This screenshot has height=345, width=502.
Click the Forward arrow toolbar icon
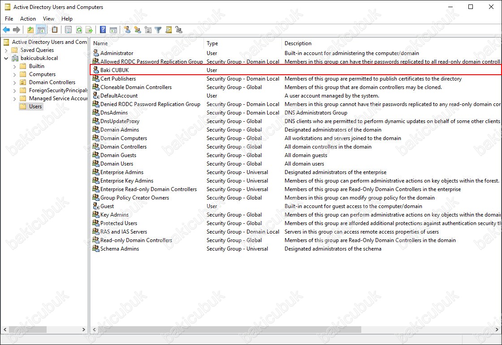(16, 30)
